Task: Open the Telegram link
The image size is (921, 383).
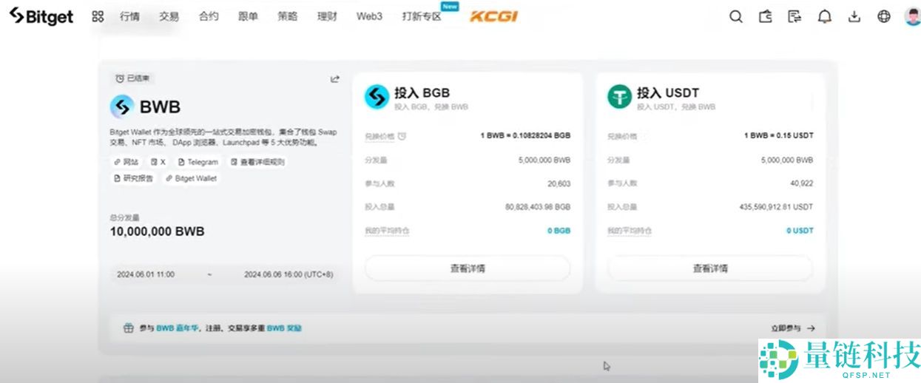Action: pyautogui.click(x=198, y=161)
